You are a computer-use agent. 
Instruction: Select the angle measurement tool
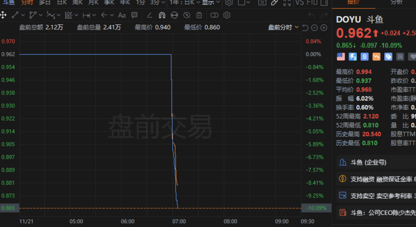point(149,16)
